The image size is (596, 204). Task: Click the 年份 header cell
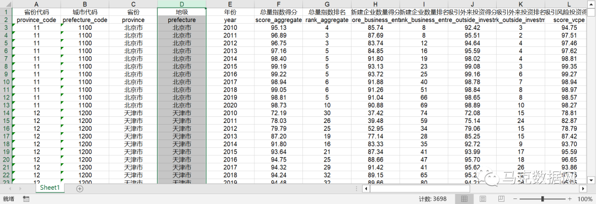[x=230, y=12]
